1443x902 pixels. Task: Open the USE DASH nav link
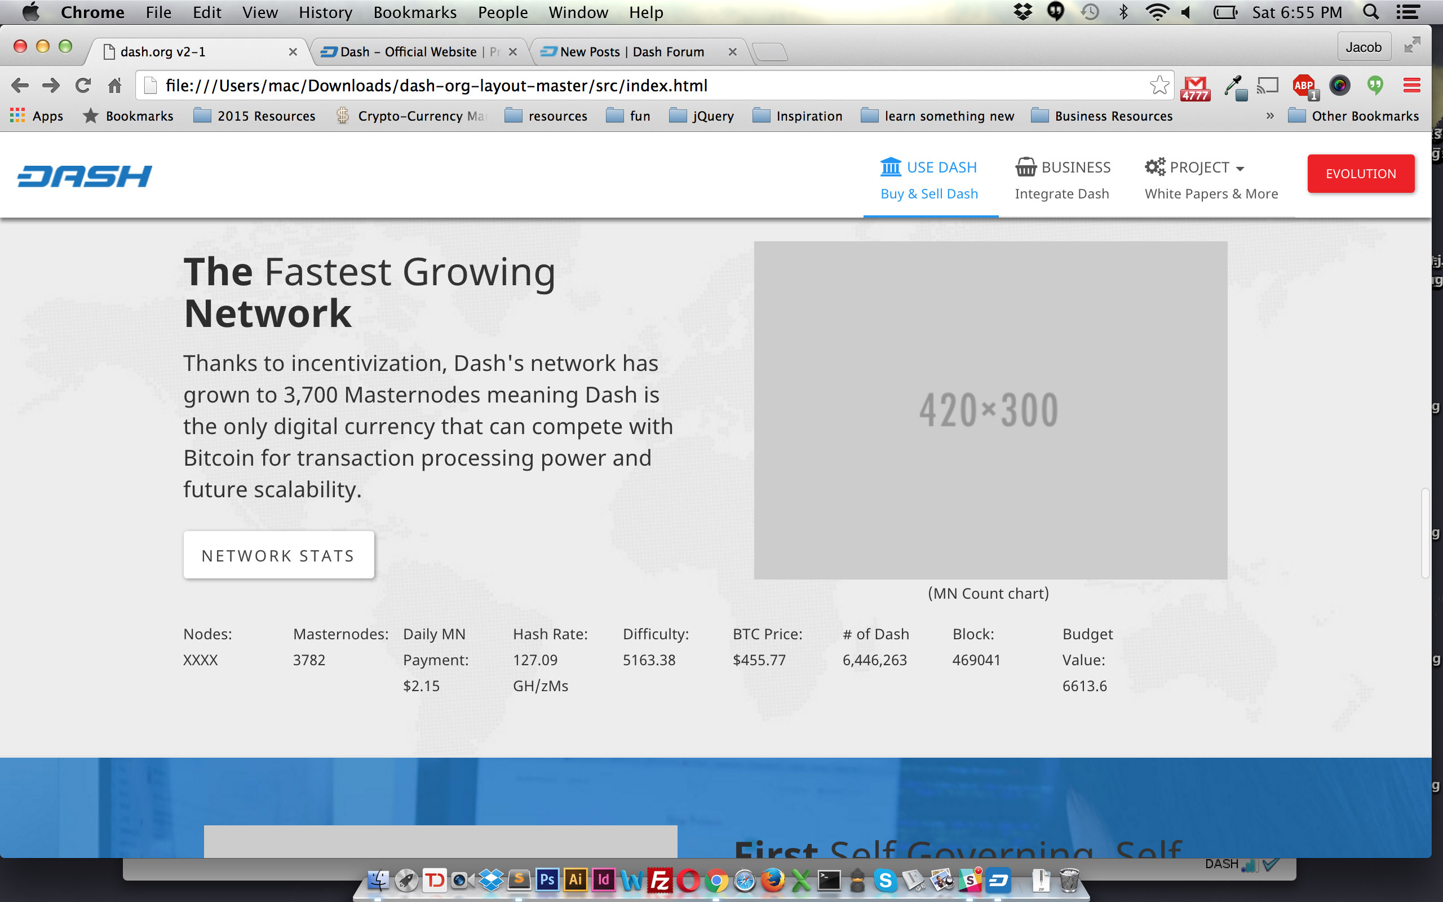(929, 180)
